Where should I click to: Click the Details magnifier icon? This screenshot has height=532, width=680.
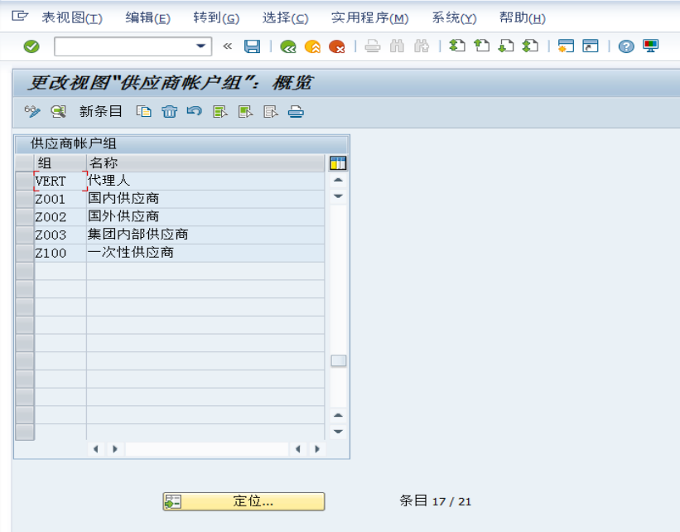tap(58, 112)
